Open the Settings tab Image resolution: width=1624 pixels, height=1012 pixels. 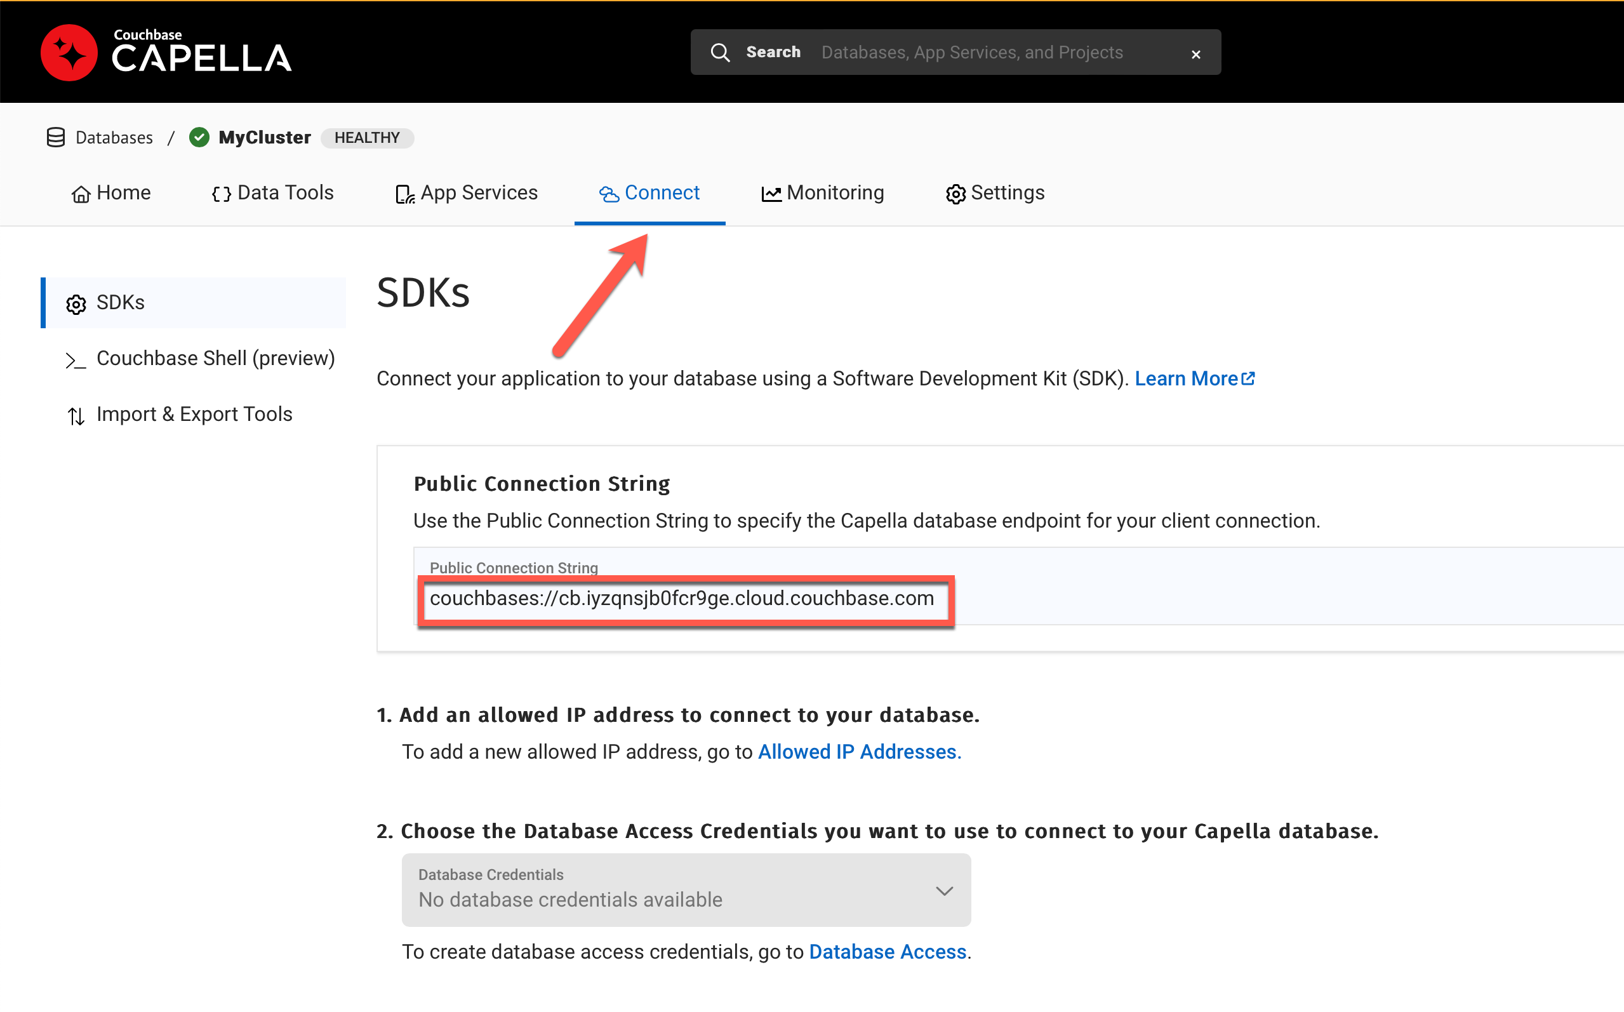pyautogui.click(x=995, y=194)
